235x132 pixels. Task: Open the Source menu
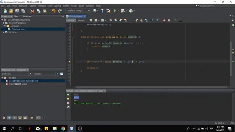click(33, 6)
